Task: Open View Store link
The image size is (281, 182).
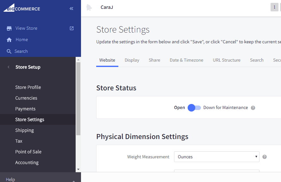Action: click(x=26, y=28)
